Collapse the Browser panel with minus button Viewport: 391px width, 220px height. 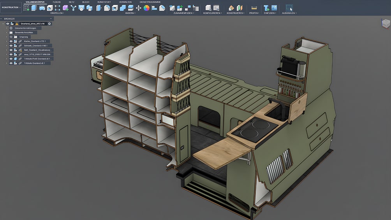point(52,18)
